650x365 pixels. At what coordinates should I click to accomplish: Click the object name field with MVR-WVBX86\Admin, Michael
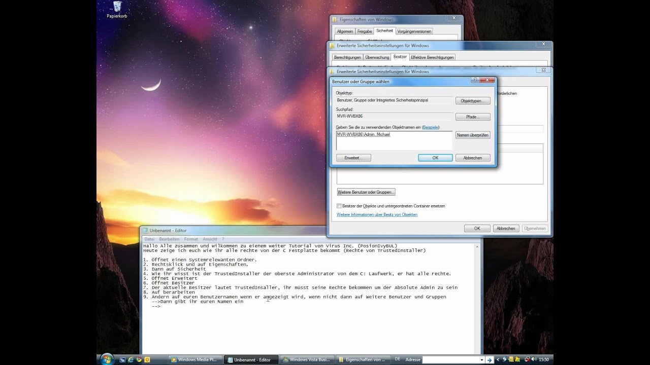pyautogui.click(x=394, y=140)
